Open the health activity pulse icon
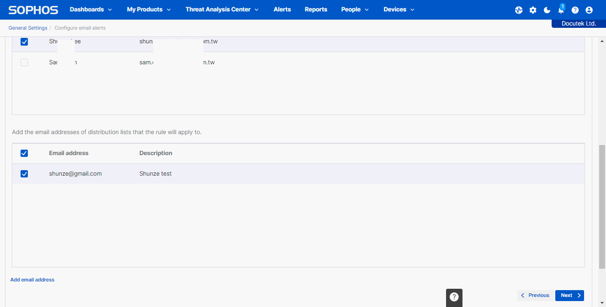606x307 pixels. (519, 10)
